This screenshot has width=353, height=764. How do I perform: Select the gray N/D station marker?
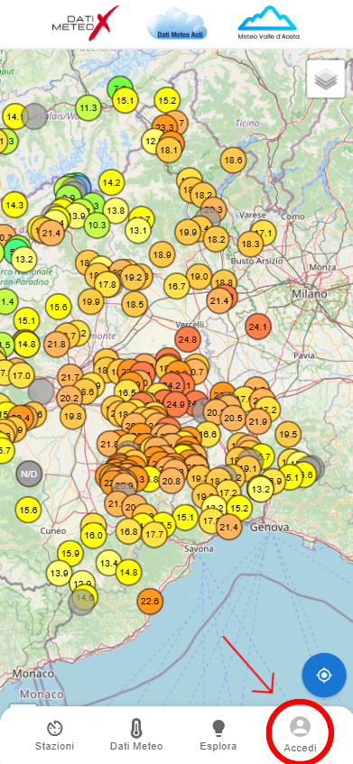(x=29, y=474)
